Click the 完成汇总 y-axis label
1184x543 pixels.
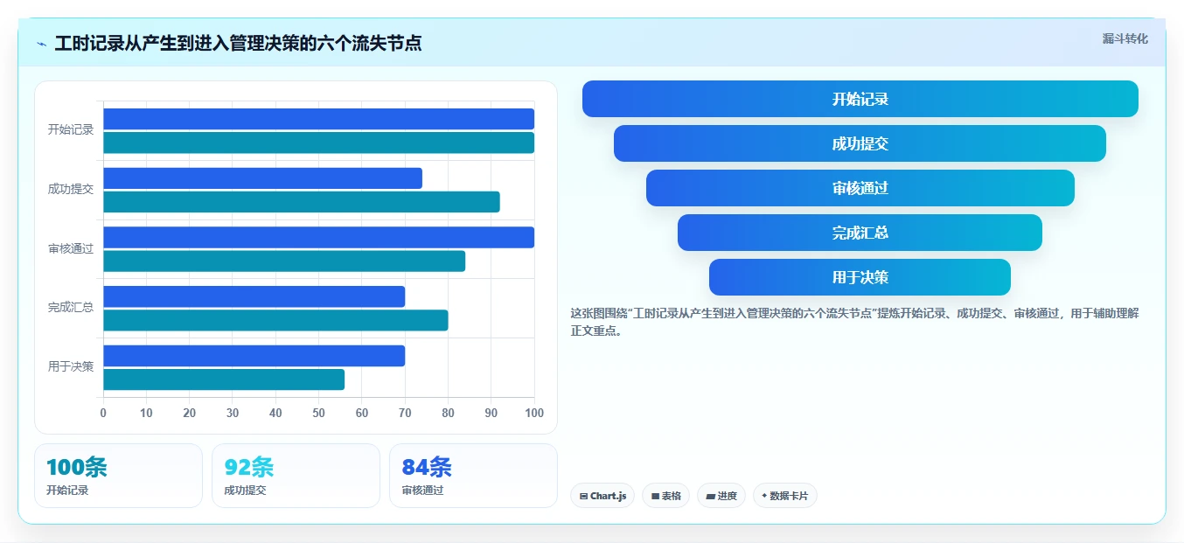pyautogui.click(x=71, y=308)
